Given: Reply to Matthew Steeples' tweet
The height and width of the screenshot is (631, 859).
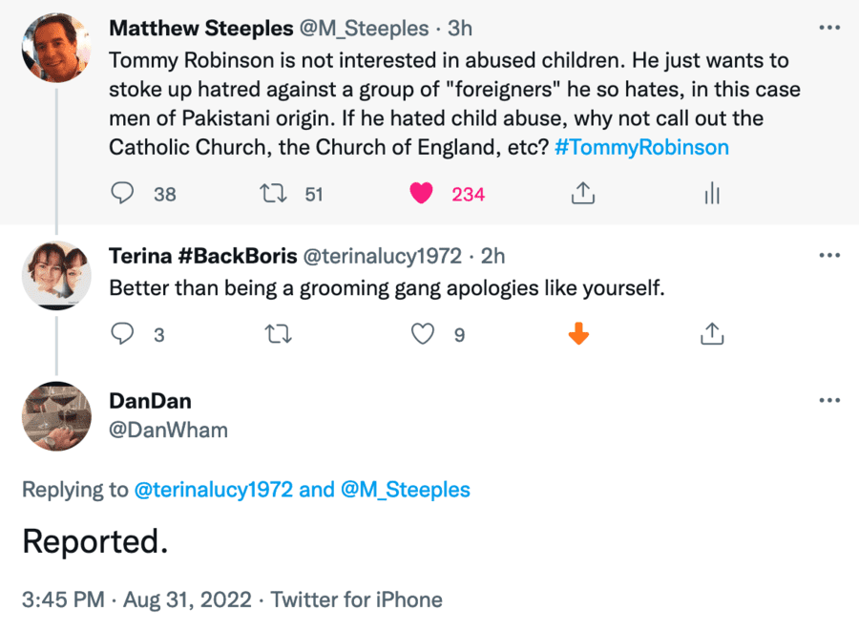Looking at the screenshot, I should pos(123,194).
